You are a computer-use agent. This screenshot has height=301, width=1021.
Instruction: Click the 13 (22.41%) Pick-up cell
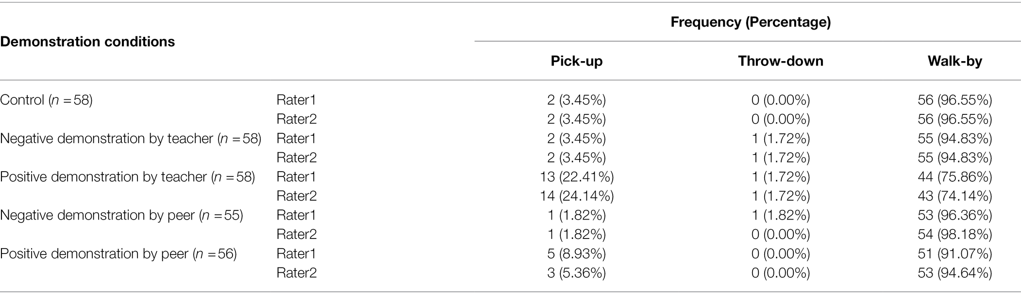pos(577,177)
